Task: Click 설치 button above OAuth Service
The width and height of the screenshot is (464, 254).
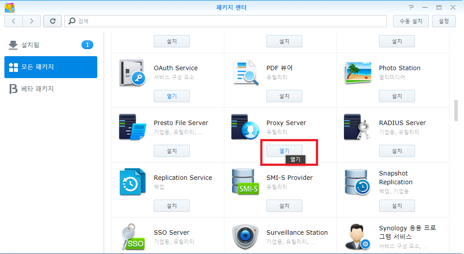Action: click(172, 41)
